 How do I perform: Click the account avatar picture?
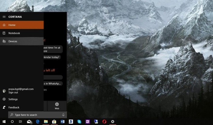(4, 91)
